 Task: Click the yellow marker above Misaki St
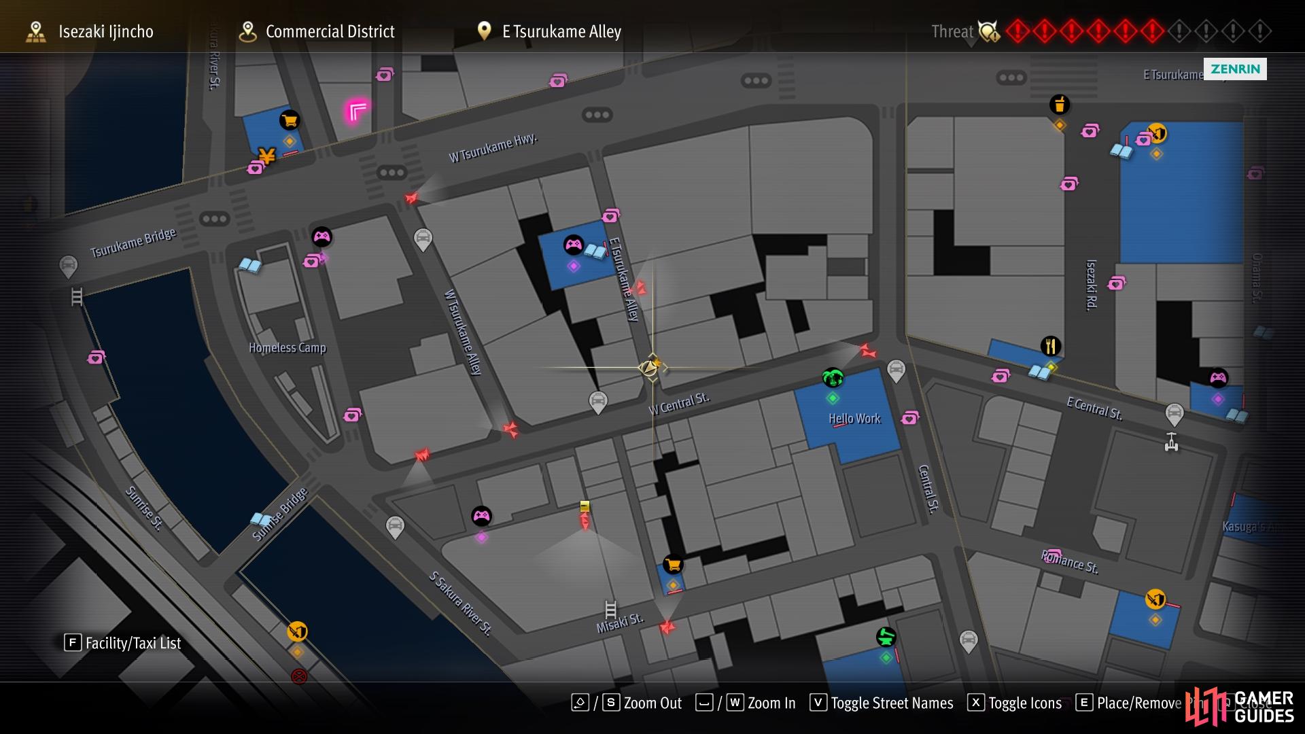585,506
